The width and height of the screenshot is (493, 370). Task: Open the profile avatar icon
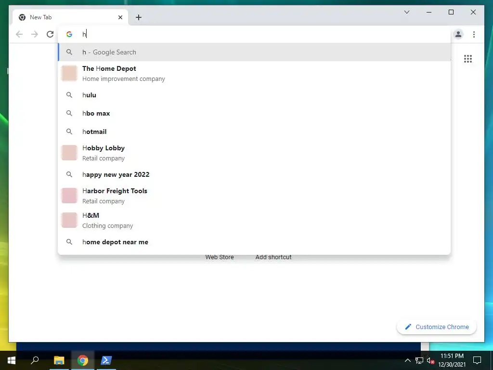pos(458,34)
